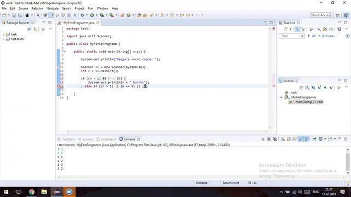The width and height of the screenshot is (351, 197).
Task: Click Sort alphabetically in Outline toolbar
Action: point(307,88)
